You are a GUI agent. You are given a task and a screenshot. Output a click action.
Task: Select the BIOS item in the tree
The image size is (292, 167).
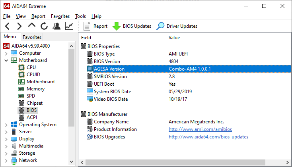click(x=31, y=110)
